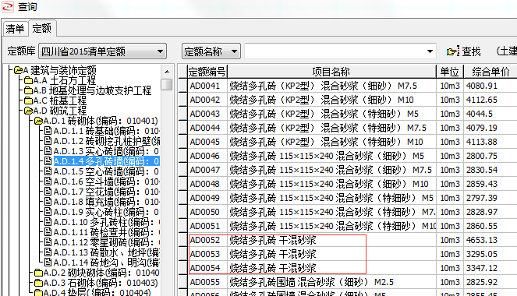Select tree node A.D.2 砌块砌体
The image size is (517, 296).
click(x=101, y=273)
